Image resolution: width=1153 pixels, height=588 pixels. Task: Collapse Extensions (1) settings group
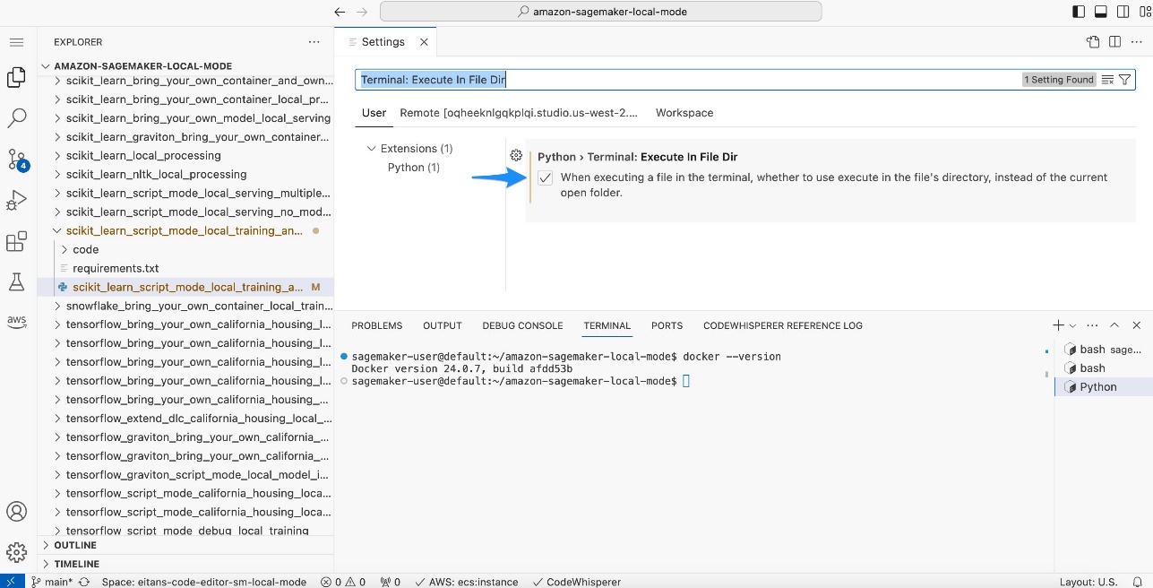(409, 149)
